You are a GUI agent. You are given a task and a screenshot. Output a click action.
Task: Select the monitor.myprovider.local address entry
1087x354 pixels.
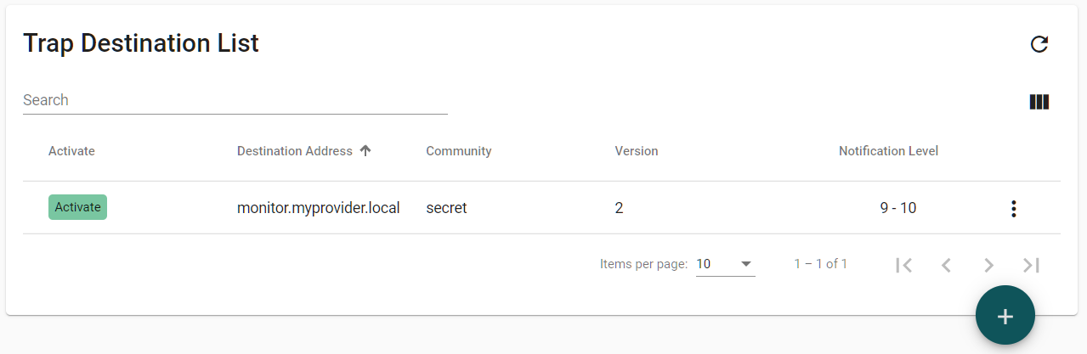[x=319, y=207]
